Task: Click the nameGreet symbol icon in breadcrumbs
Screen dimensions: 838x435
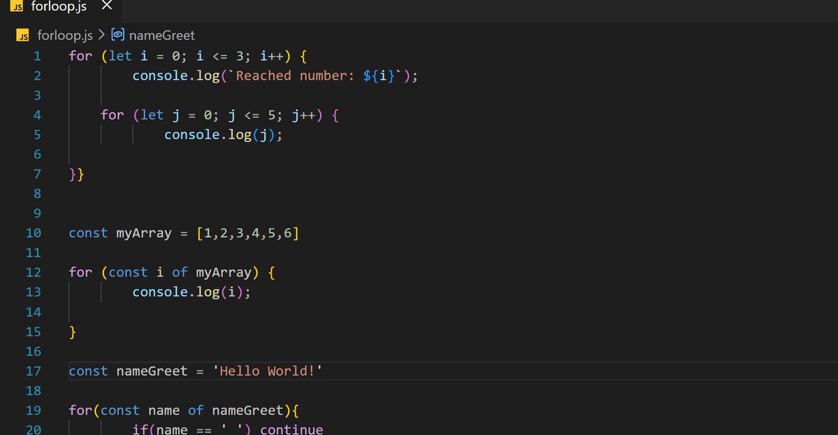Action: point(117,35)
